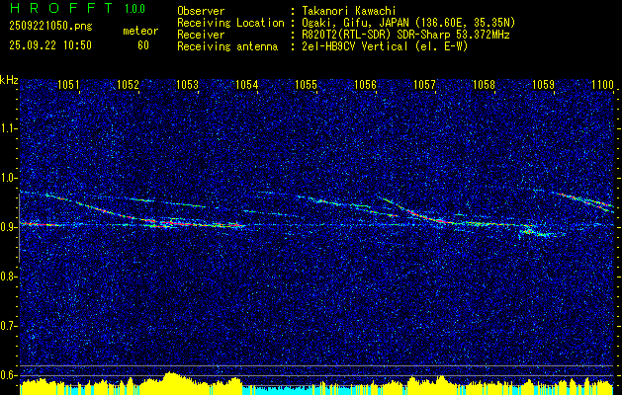Image resolution: width=622 pixels, height=395 pixels.
Task: Click the 0.8 kHz axis label
Action: tap(8, 276)
